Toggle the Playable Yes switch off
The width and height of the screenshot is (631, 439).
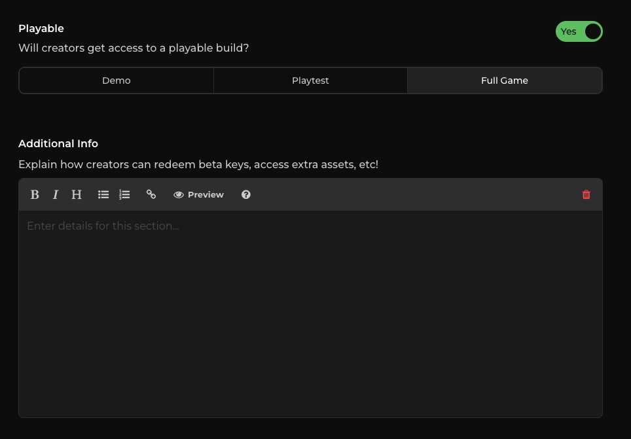pyautogui.click(x=579, y=31)
